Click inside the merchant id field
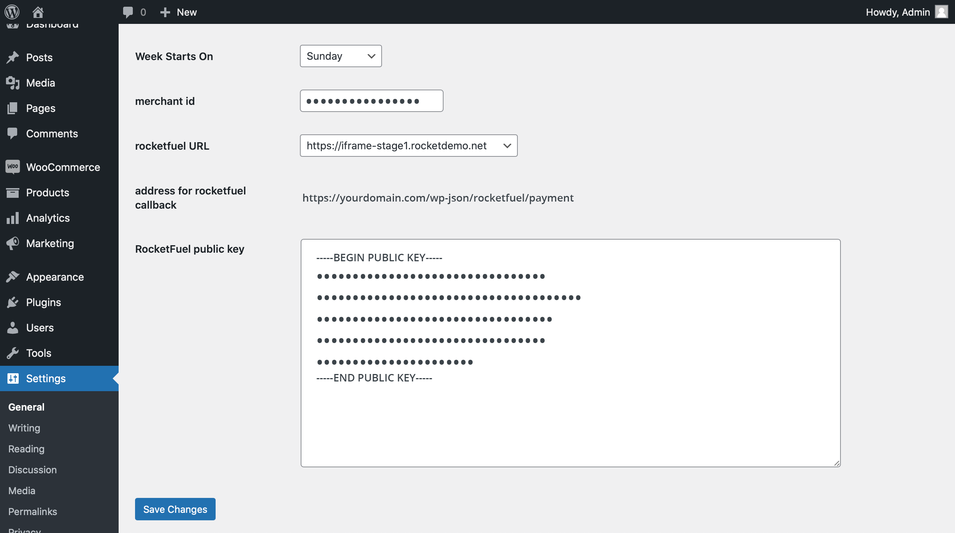The height and width of the screenshot is (533, 955). coord(371,100)
